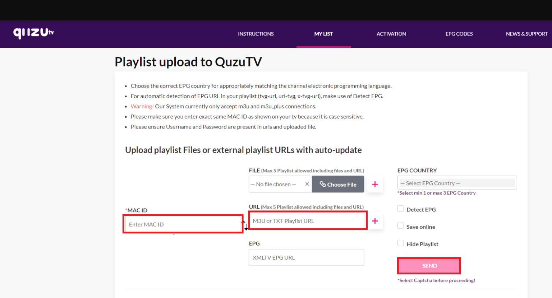Switch to the INSTRUCTIONS tab

256,34
